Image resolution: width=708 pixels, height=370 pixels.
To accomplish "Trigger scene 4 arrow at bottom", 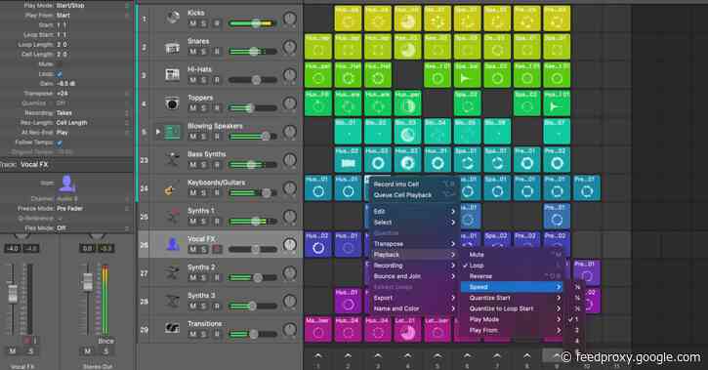I will [x=407, y=356].
